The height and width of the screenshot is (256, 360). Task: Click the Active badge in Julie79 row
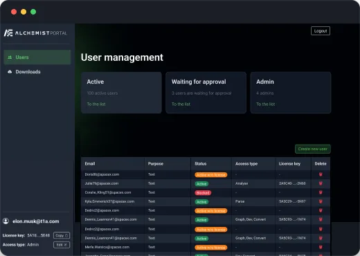pos(201,184)
